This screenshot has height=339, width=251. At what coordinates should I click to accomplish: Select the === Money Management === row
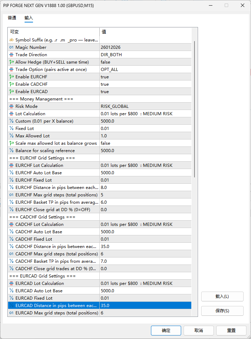(x=100, y=99)
